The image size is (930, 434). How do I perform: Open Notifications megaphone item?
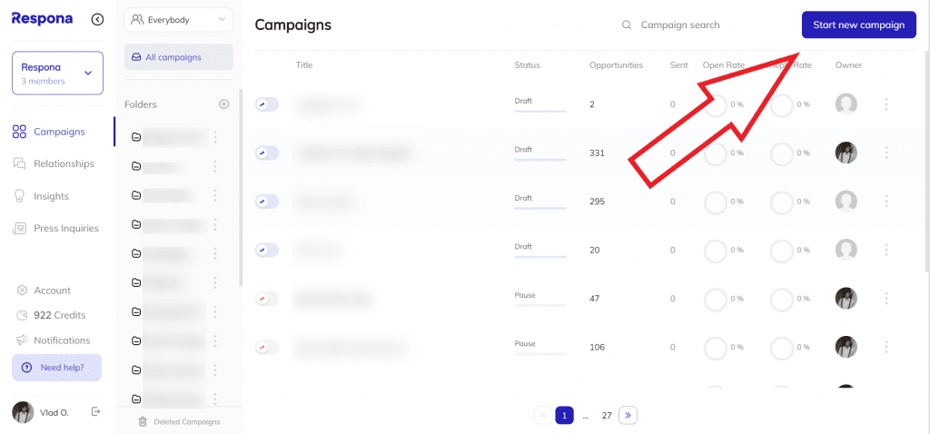53,340
